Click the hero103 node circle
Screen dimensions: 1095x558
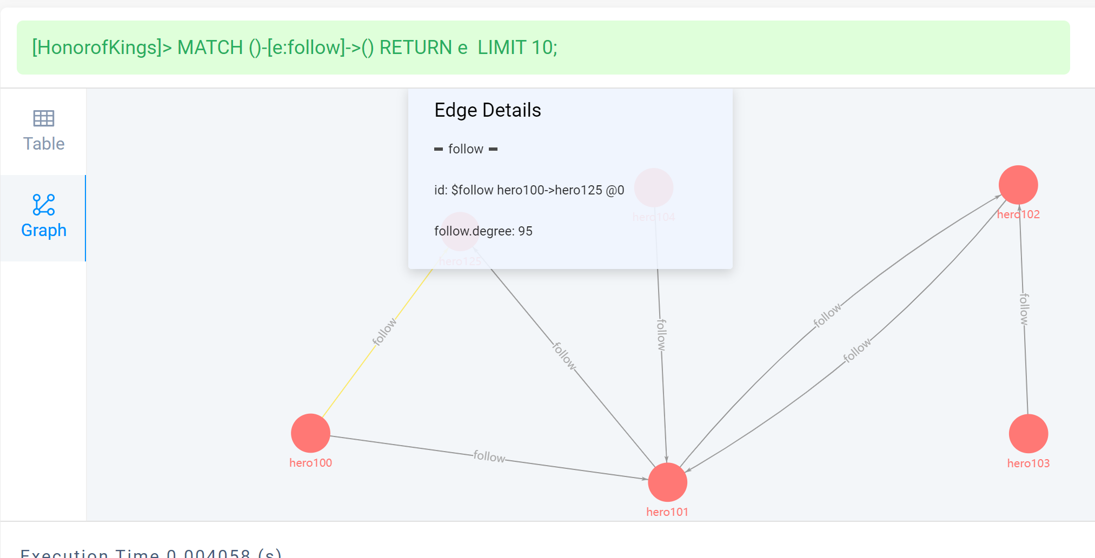1028,434
